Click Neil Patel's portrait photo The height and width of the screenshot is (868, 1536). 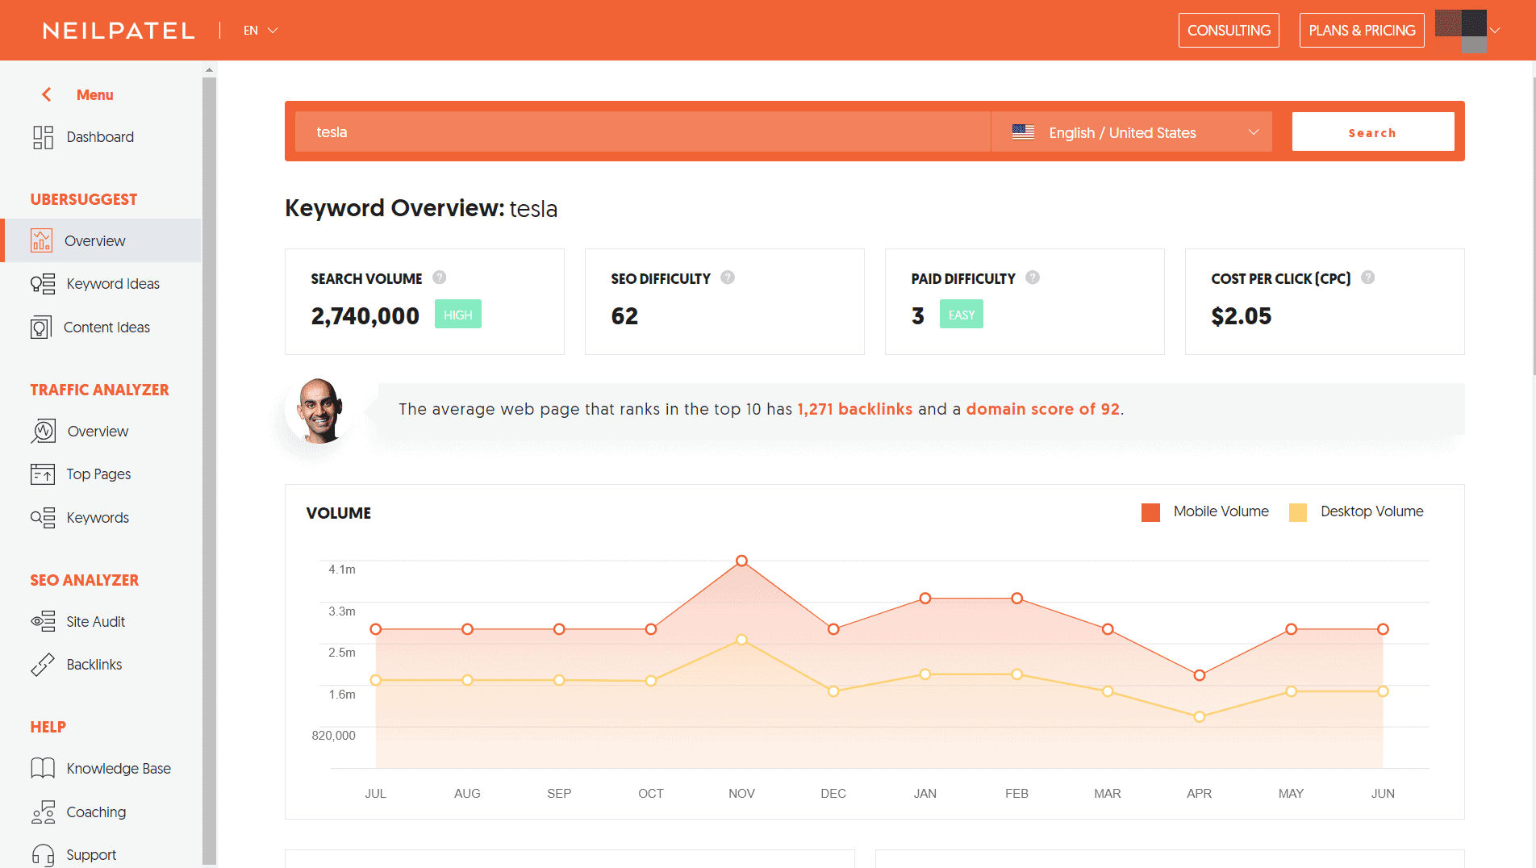320,411
